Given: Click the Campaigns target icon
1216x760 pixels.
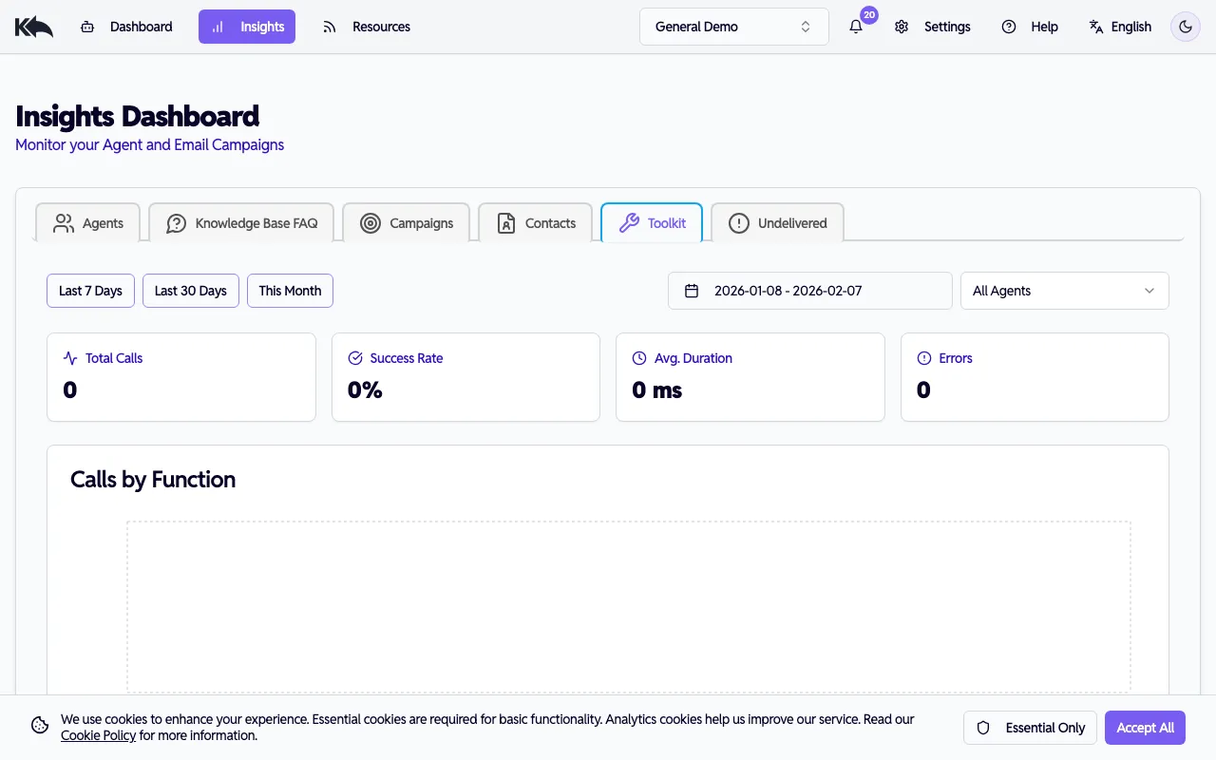Looking at the screenshot, I should click(370, 222).
